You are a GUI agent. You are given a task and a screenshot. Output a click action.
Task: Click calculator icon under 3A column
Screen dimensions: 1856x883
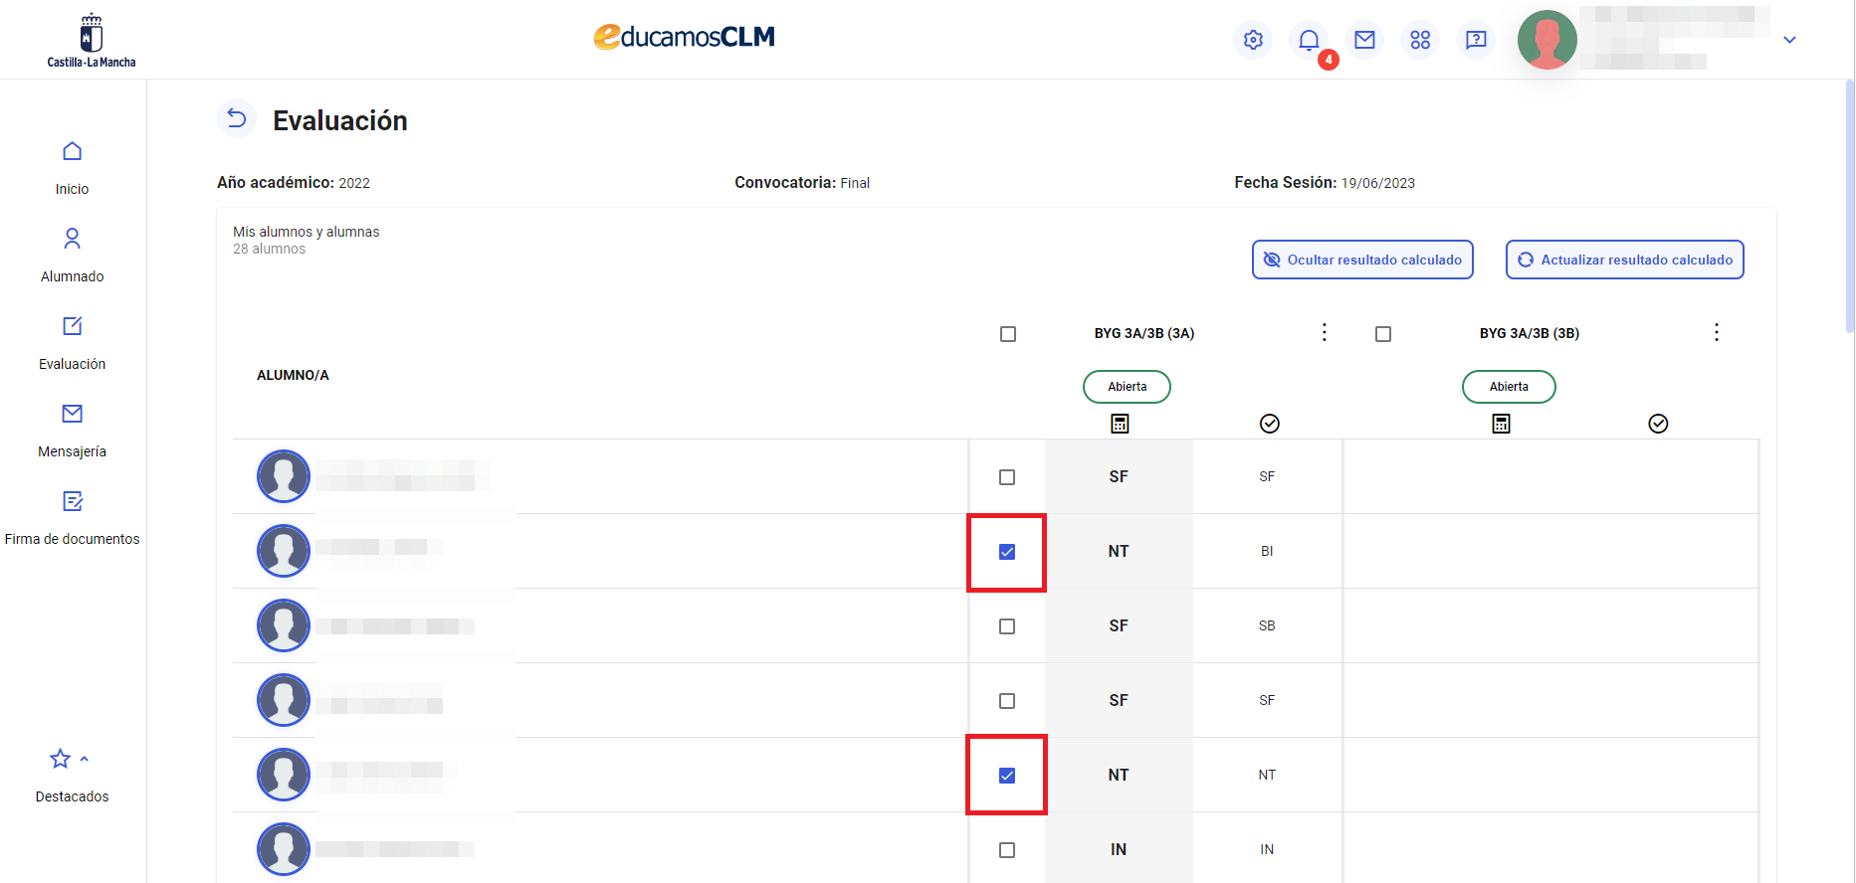click(1120, 424)
